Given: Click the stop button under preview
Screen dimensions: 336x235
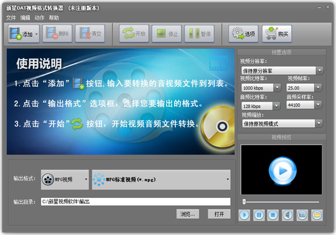Looking at the screenshot, I should point(273,215).
